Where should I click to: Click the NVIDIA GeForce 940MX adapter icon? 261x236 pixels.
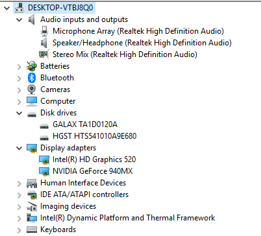(44, 172)
